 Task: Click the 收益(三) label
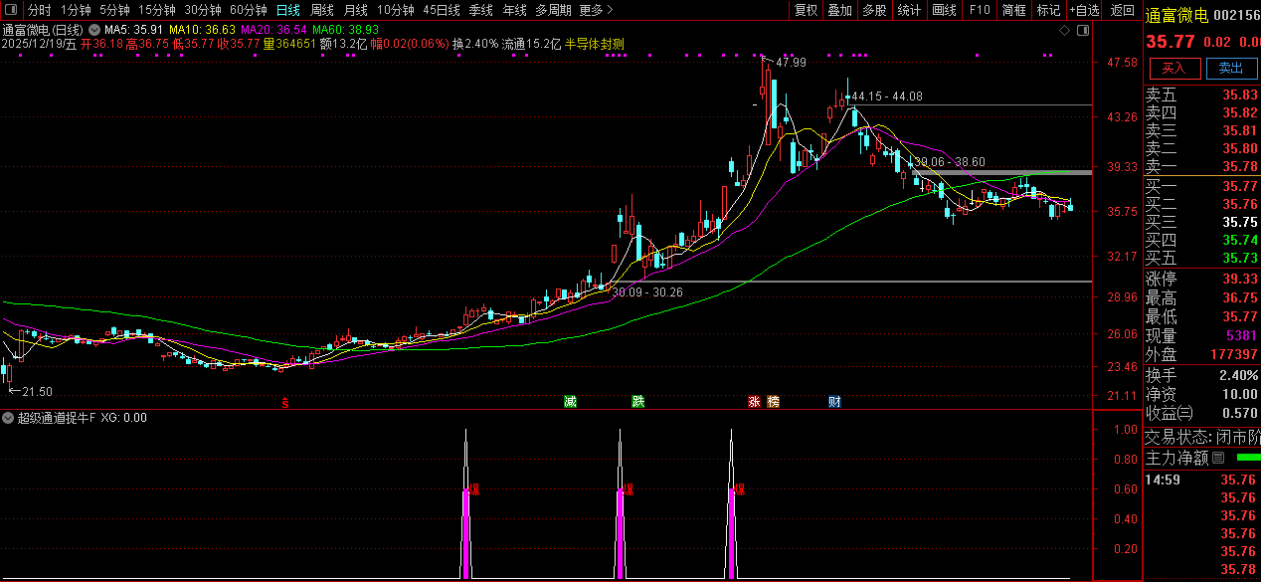coord(1171,413)
